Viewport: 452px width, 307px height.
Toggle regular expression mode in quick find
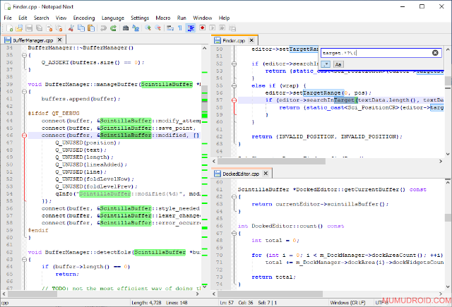coord(326,64)
